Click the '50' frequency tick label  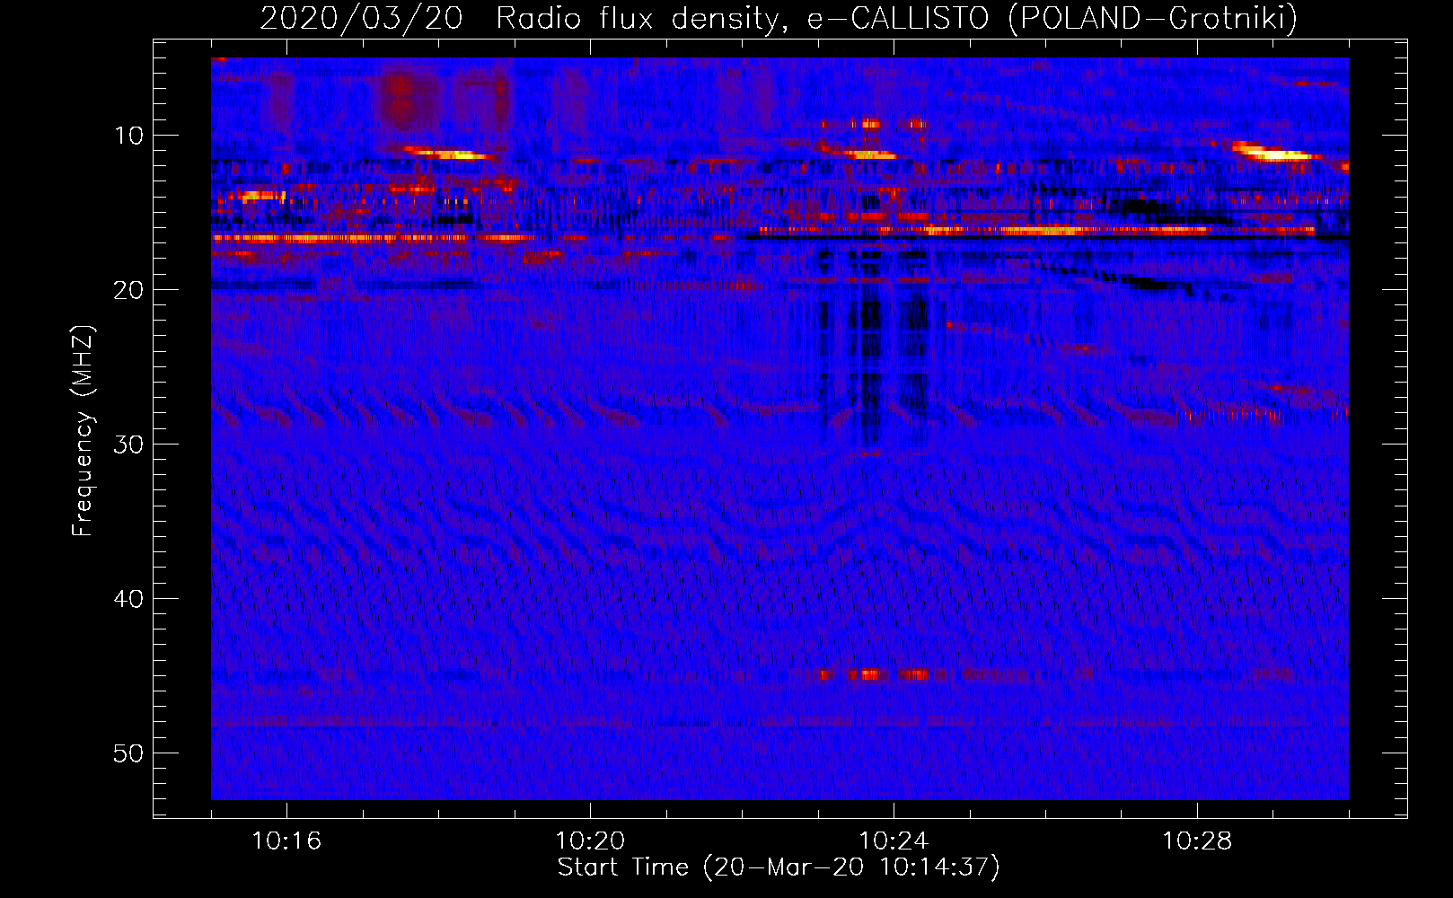[x=129, y=753]
